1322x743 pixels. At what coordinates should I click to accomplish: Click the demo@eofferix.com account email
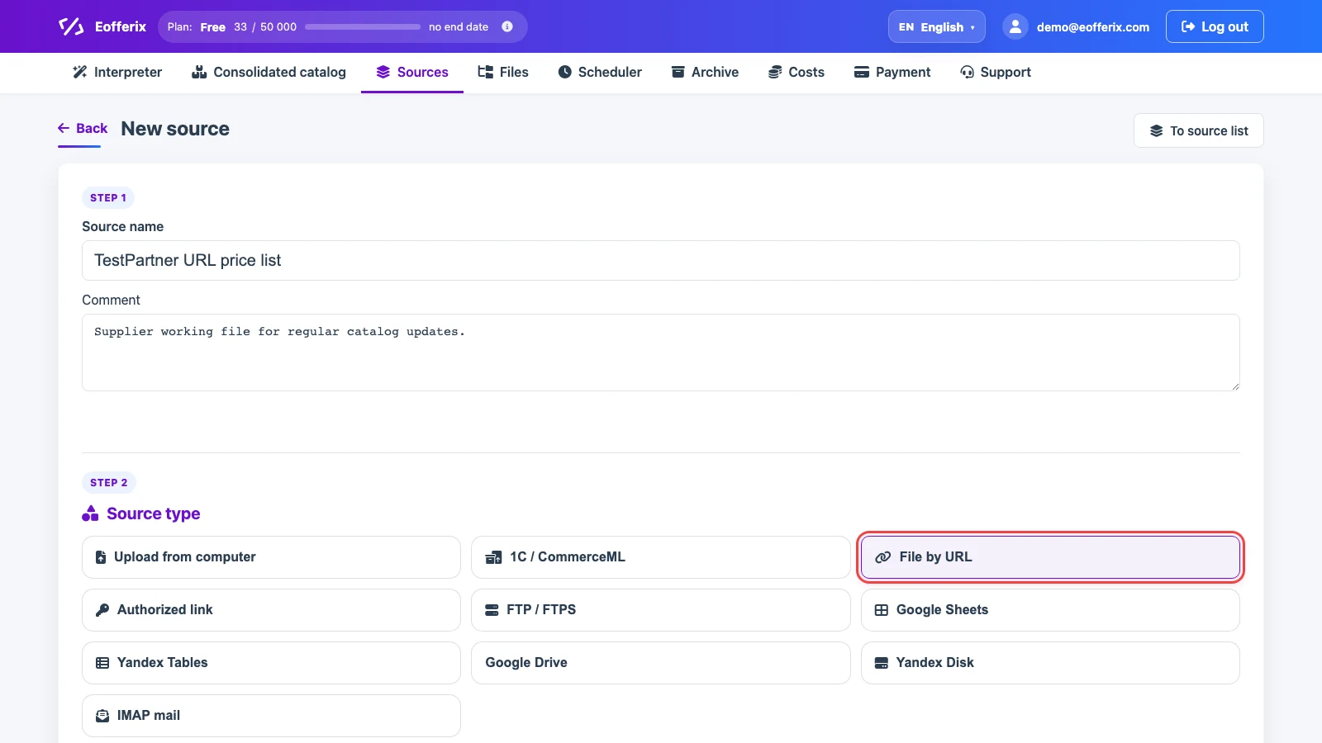pos(1093,27)
